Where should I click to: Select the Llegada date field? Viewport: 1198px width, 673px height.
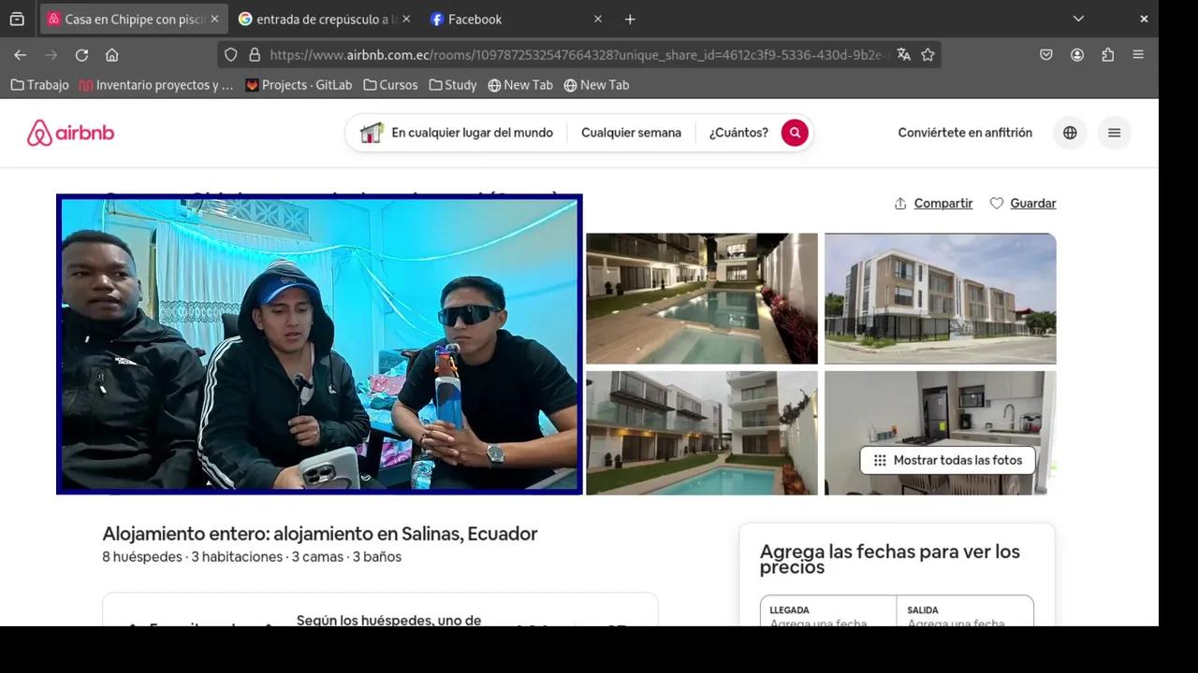tap(828, 611)
